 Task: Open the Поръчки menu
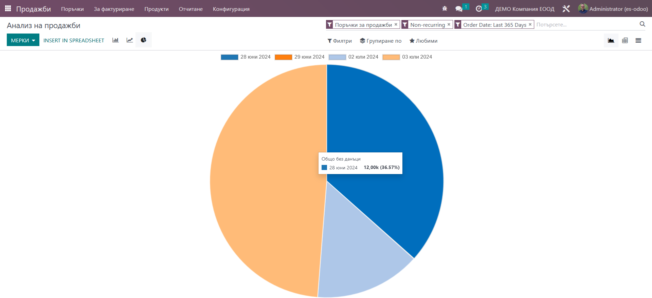point(72,9)
